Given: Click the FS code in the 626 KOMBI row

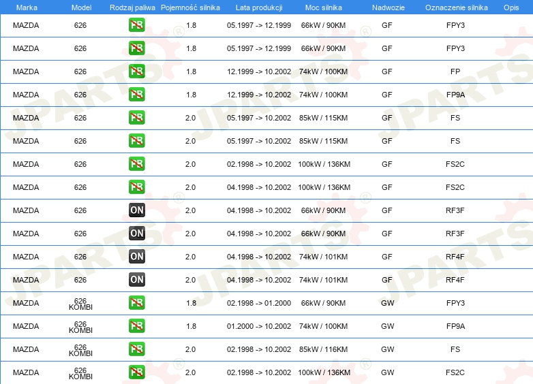Looking at the screenshot, I should 455,349.
